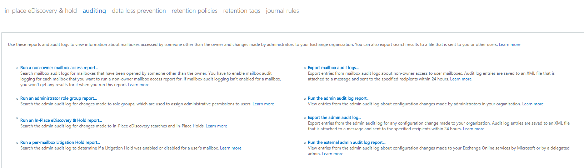Click Learn more under role group report
The width and height of the screenshot is (584, 168).
click(x=263, y=104)
